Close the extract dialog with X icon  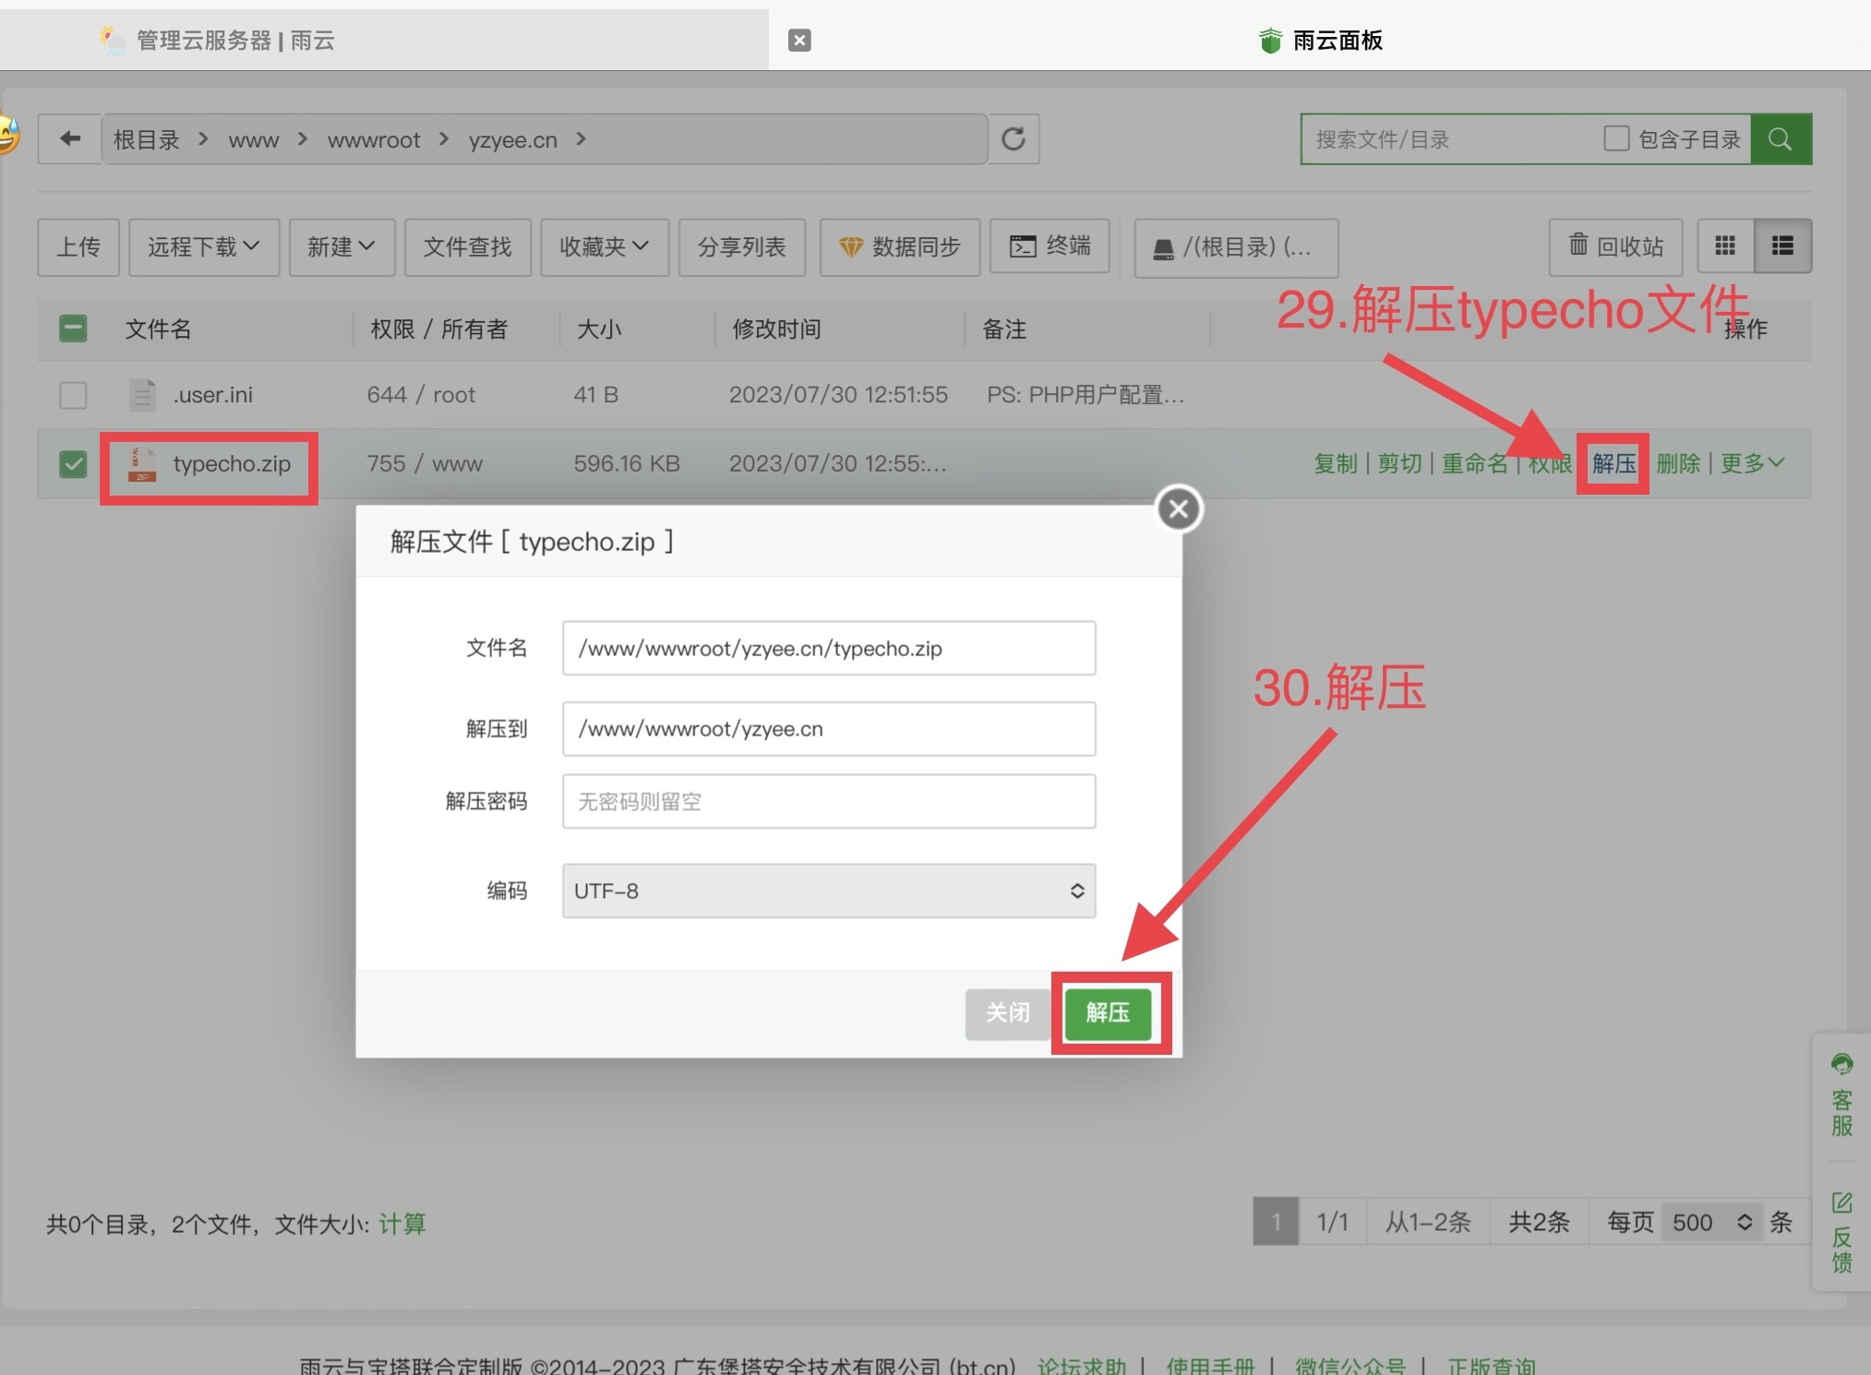[1179, 508]
